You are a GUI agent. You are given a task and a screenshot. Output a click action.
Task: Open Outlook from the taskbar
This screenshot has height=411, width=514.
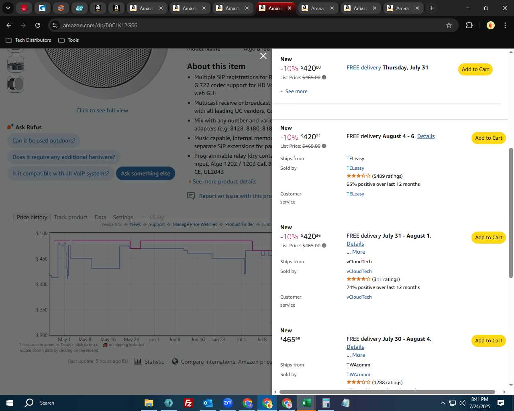click(208, 403)
